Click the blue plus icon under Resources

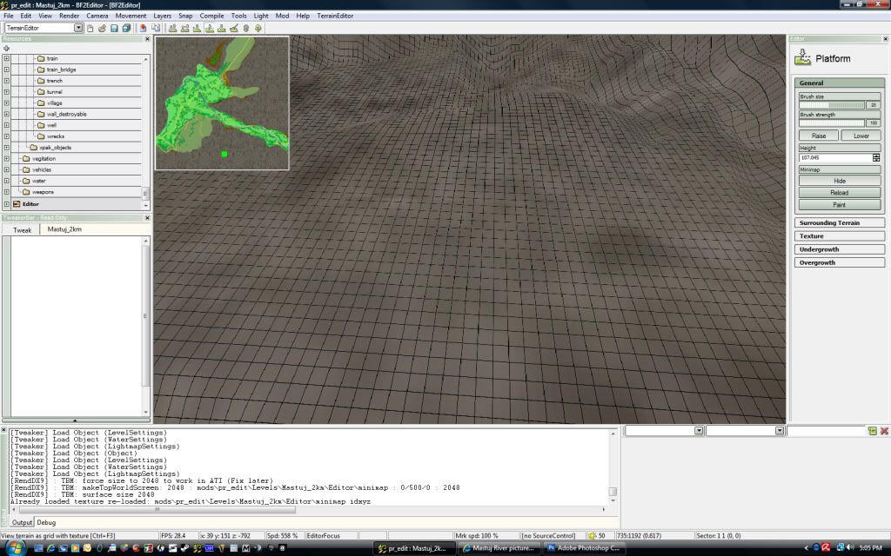pos(7,48)
